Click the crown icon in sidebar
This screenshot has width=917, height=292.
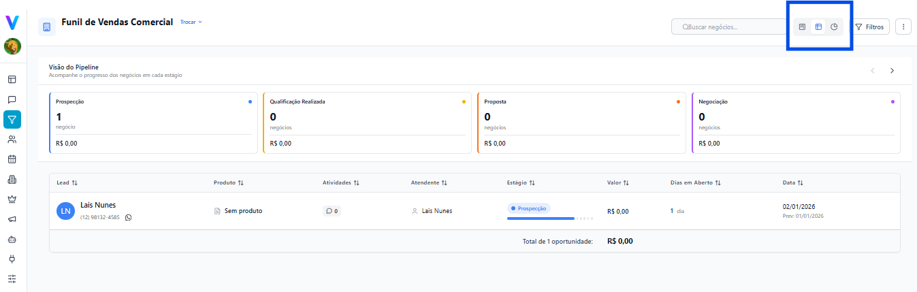point(12,199)
